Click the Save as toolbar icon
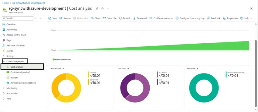Screen dimensions: 258x112 pyautogui.click(x=61, y=18)
